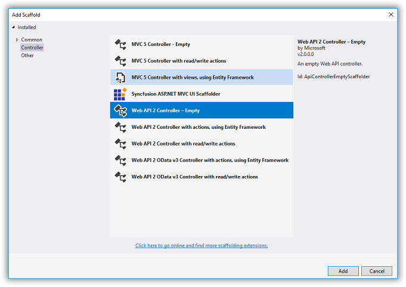Select Web API 2 Controller – Empty in list
Image resolution: width=406 pixels, height=287 pixels.
pos(202,110)
